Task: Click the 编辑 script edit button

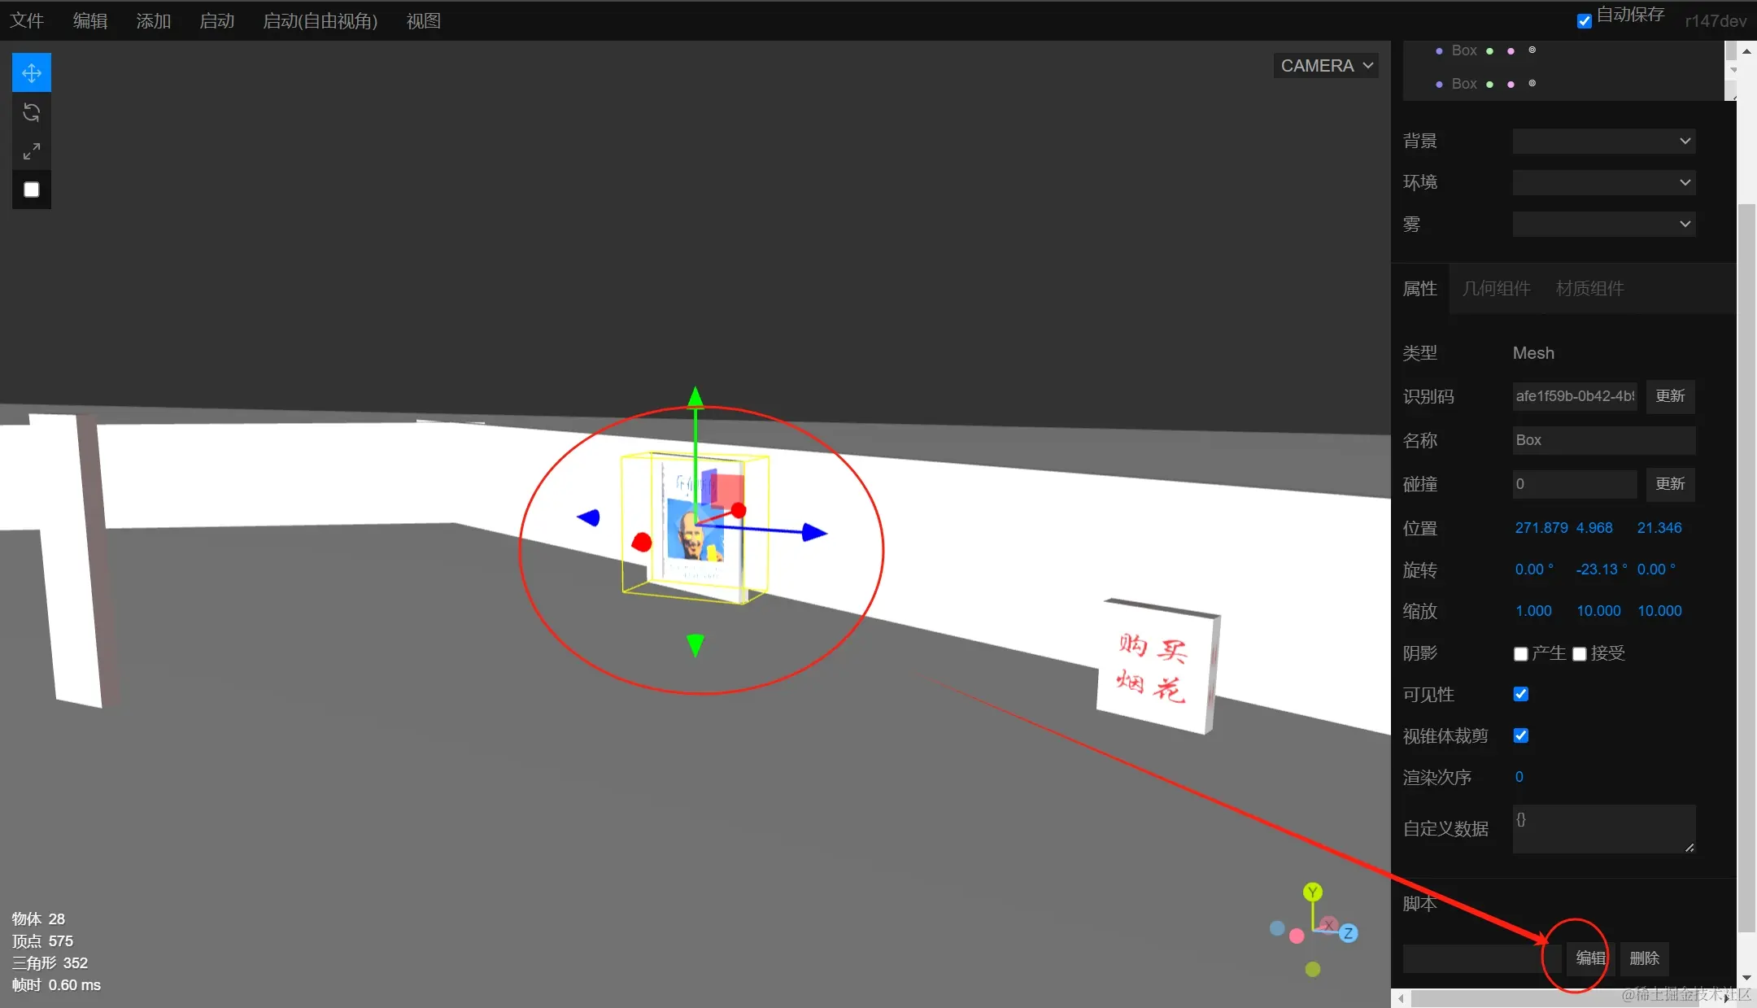Action: tap(1590, 958)
